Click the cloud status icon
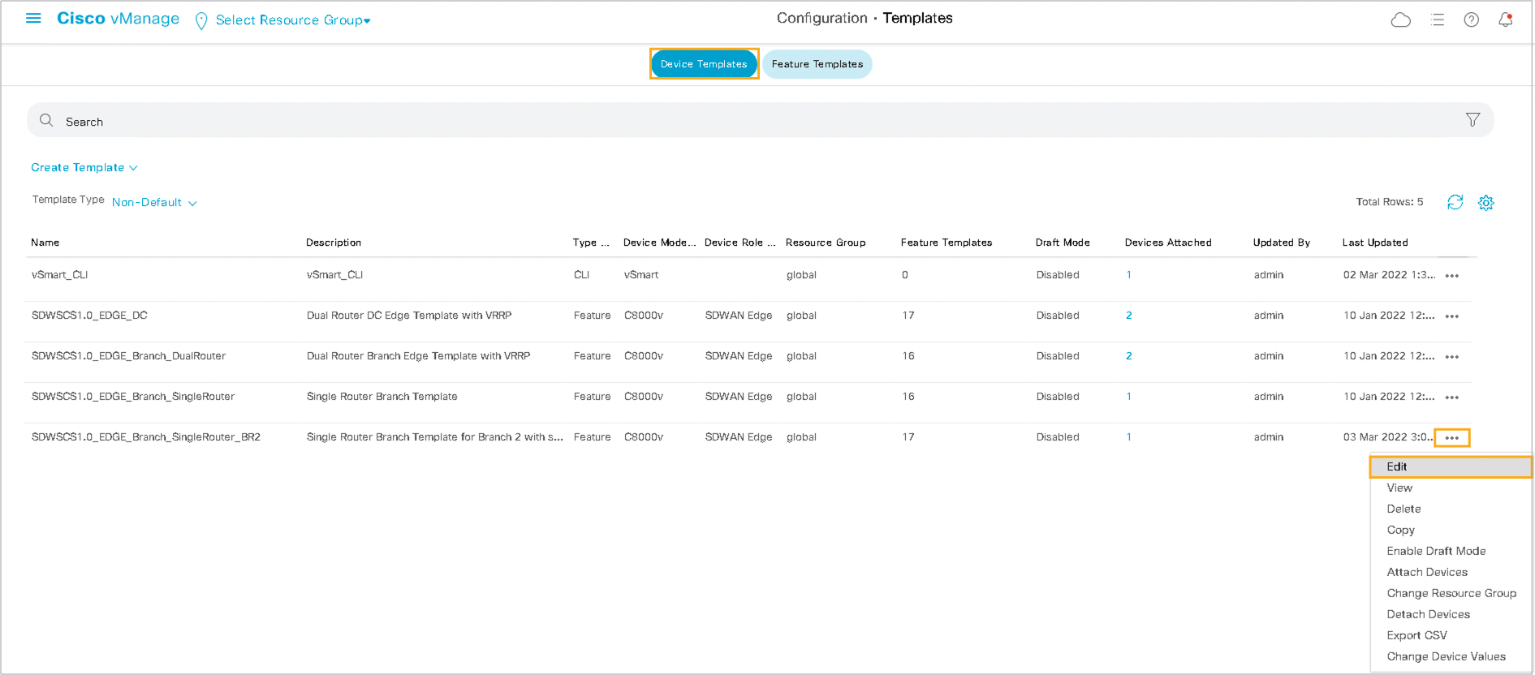Viewport: 1535px width, 675px height. [1400, 19]
